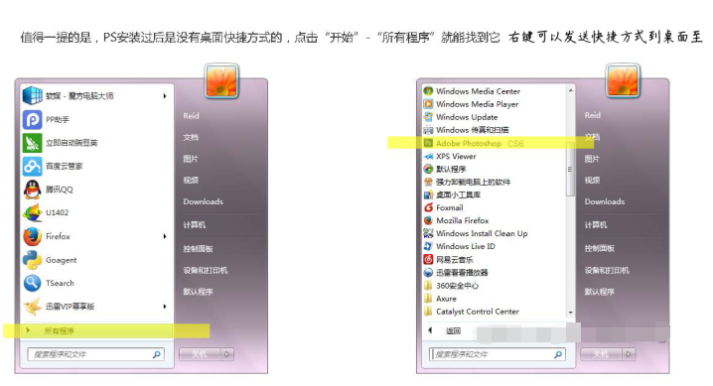Open Downloads in left Start menu
Image resolution: width=713 pixels, height=386 pixels.
[x=204, y=201]
